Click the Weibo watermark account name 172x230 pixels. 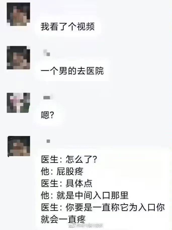(x=90, y=225)
